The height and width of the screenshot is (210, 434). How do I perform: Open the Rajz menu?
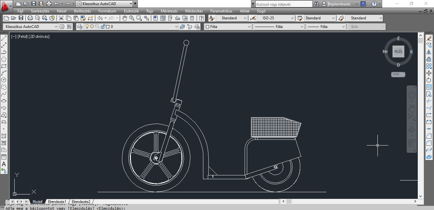click(150, 11)
